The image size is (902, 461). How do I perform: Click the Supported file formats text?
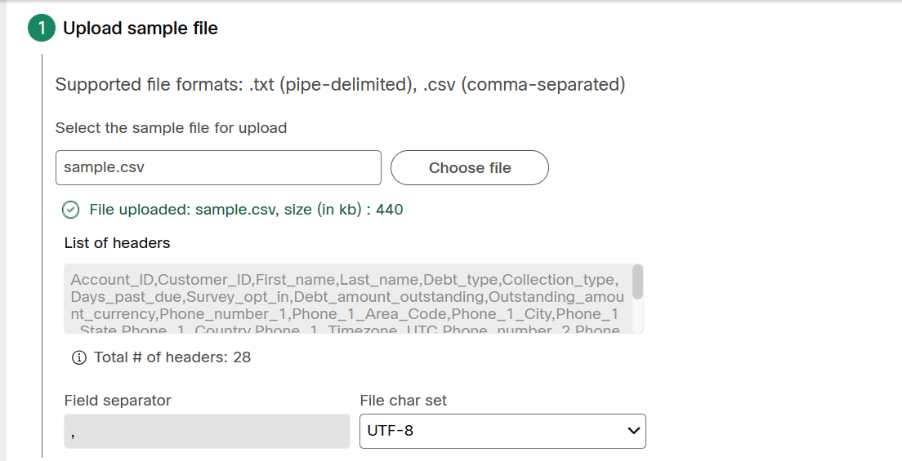click(x=340, y=85)
